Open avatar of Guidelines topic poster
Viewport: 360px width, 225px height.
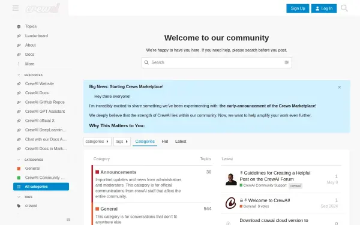[x=231, y=179]
